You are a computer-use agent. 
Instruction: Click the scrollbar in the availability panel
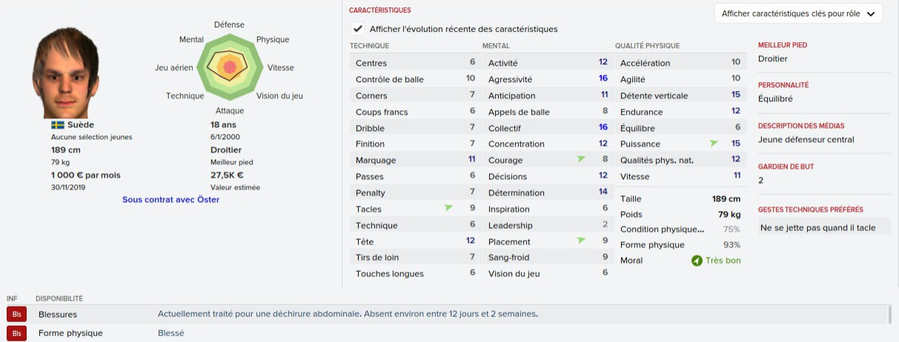(889, 315)
